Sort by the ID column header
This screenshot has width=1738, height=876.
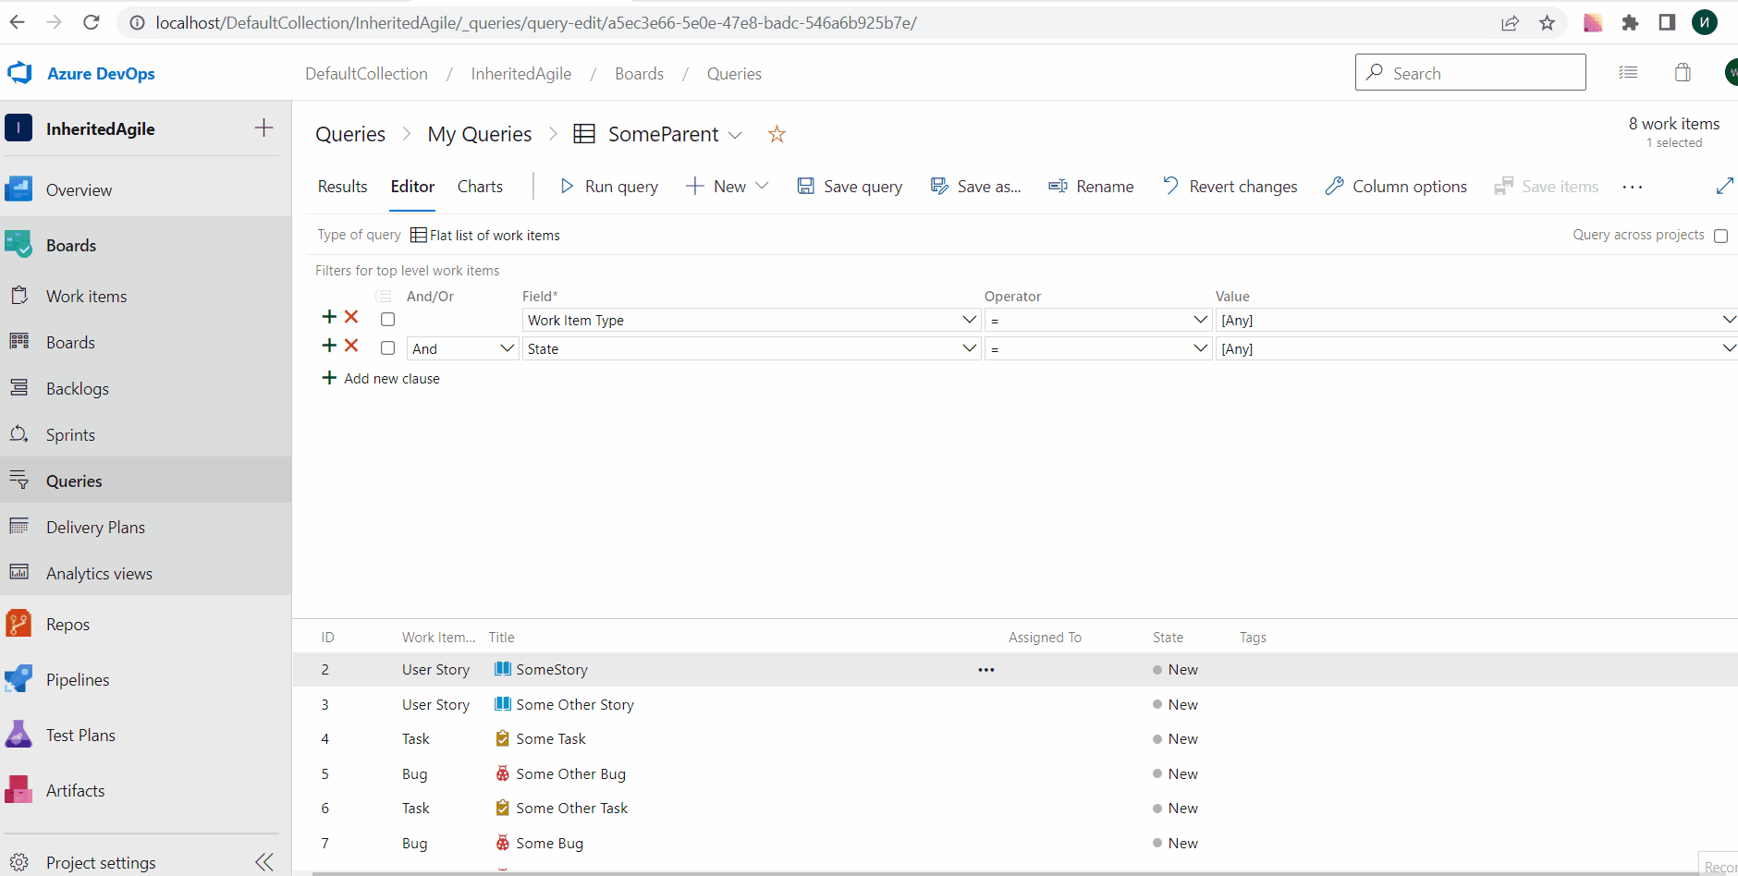tap(327, 638)
